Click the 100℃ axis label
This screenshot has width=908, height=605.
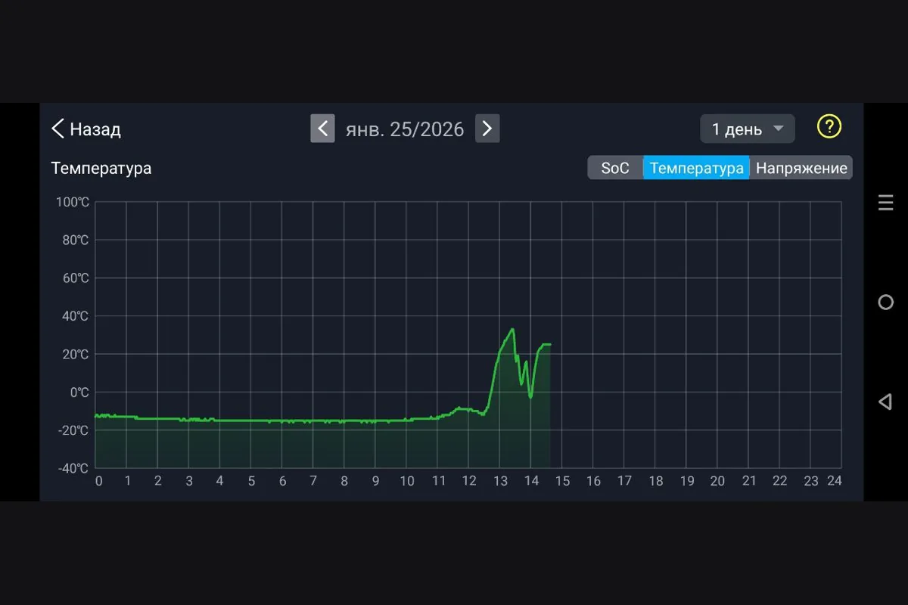pos(72,203)
